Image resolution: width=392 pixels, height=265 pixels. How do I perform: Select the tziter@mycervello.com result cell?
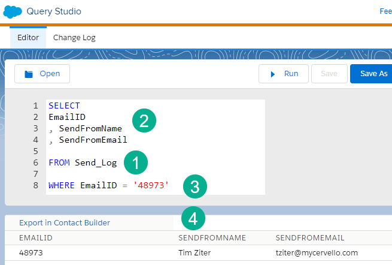click(x=317, y=252)
